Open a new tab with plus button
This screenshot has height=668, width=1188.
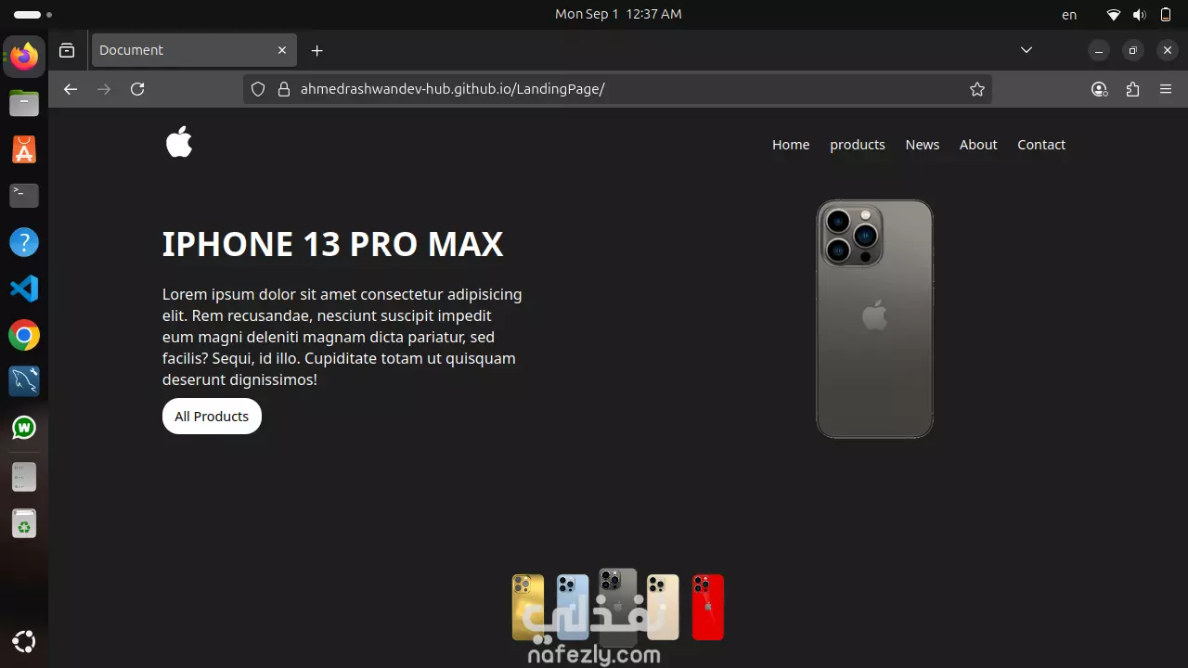317,50
